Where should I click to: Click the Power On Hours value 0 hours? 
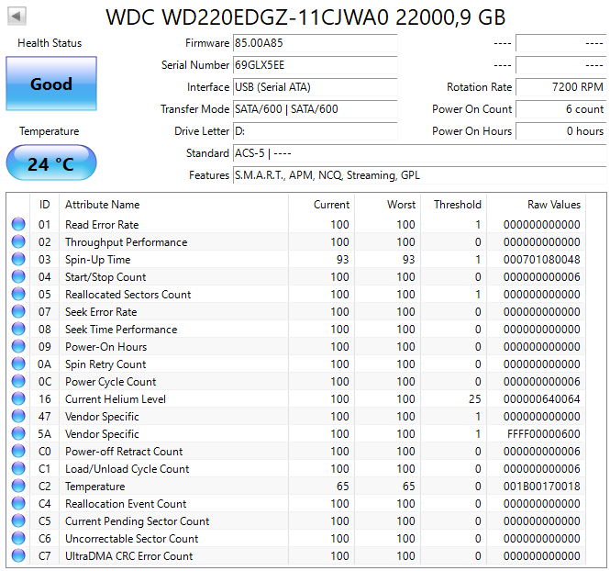(561, 131)
